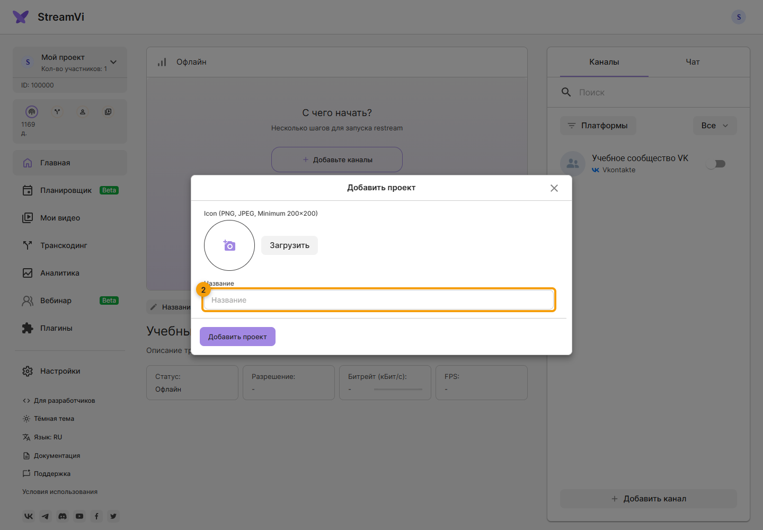
Task: Click the circular video library icon
Action: coord(108,112)
